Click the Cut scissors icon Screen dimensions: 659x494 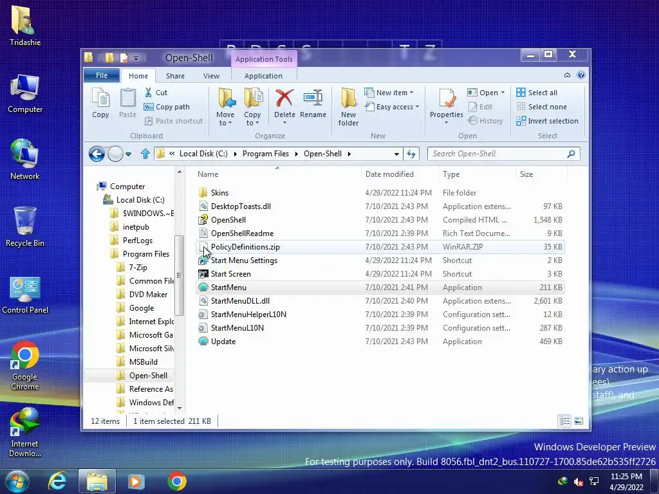click(149, 93)
